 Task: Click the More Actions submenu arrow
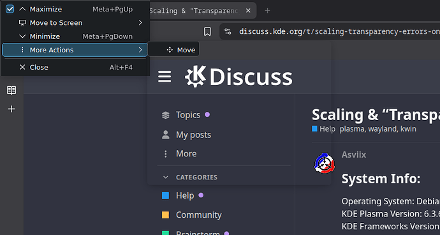pos(140,50)
